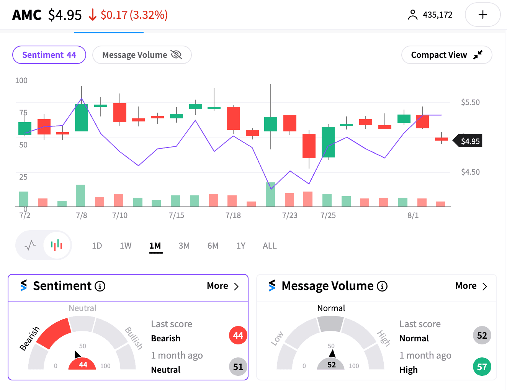Click the Bearish last score label
Screen dimensions: 507x390
[166, 339]
